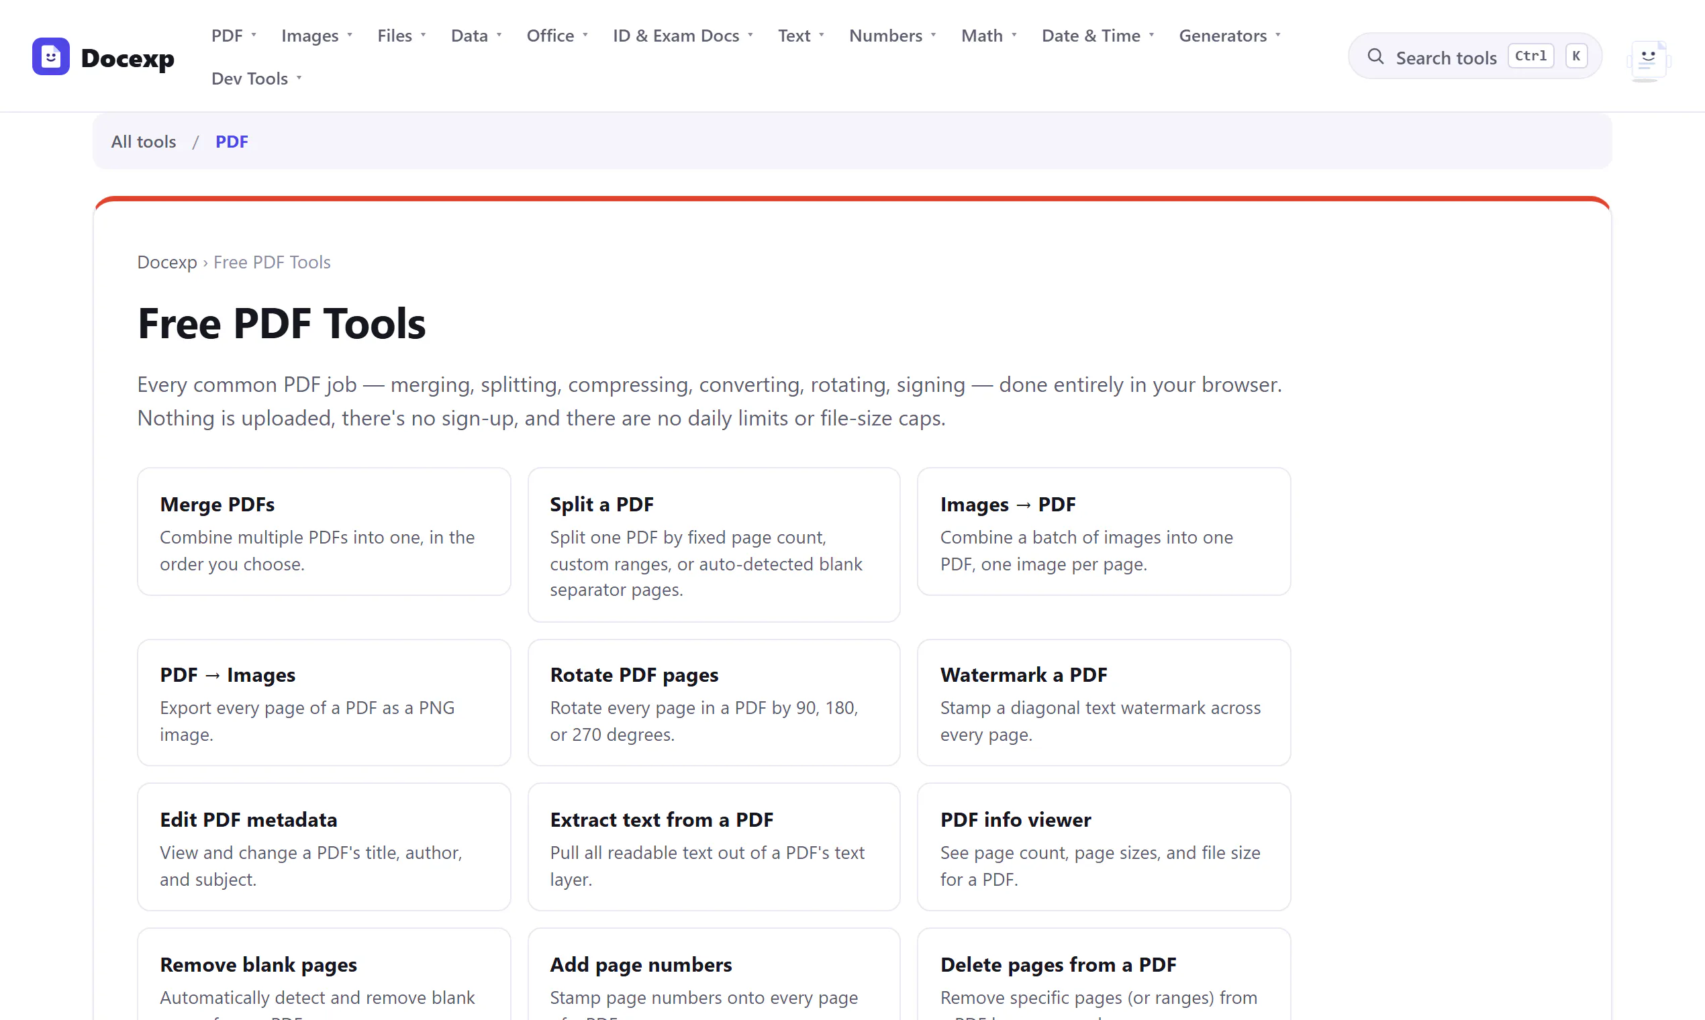Open the Images → PDF tool
1705x1020 pixels.
pyautogui.click(x=1104, y=531)
